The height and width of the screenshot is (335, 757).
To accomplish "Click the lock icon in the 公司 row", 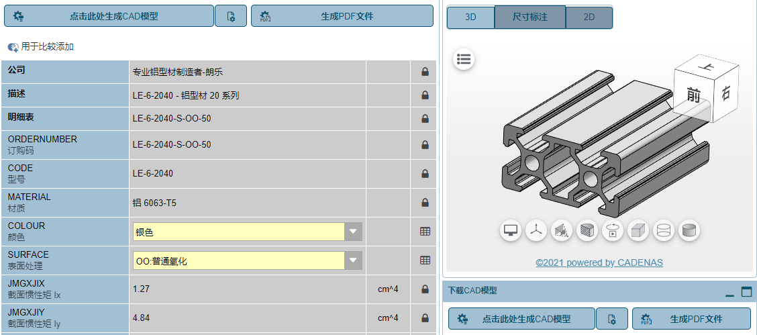I will (425, 72).
